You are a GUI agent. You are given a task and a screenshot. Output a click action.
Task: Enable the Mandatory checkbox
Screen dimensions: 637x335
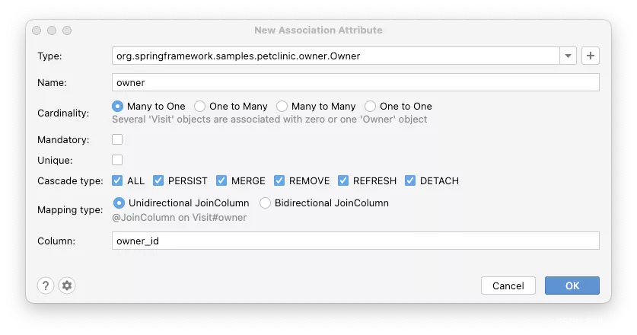[117, 140]
